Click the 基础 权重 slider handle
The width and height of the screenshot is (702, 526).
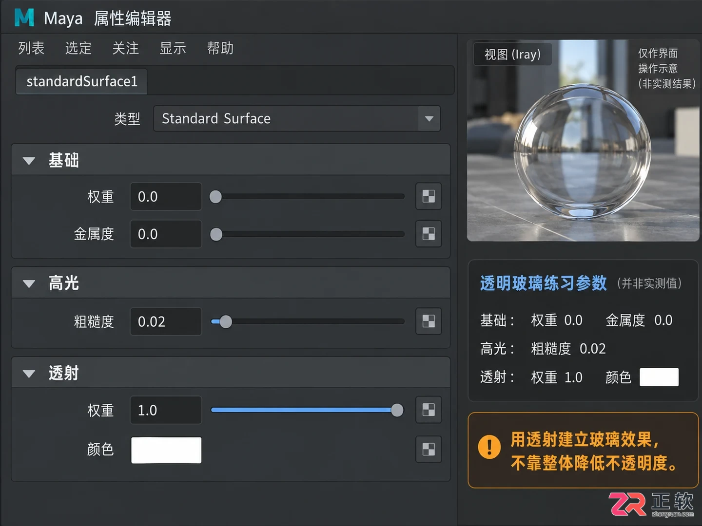215,197
